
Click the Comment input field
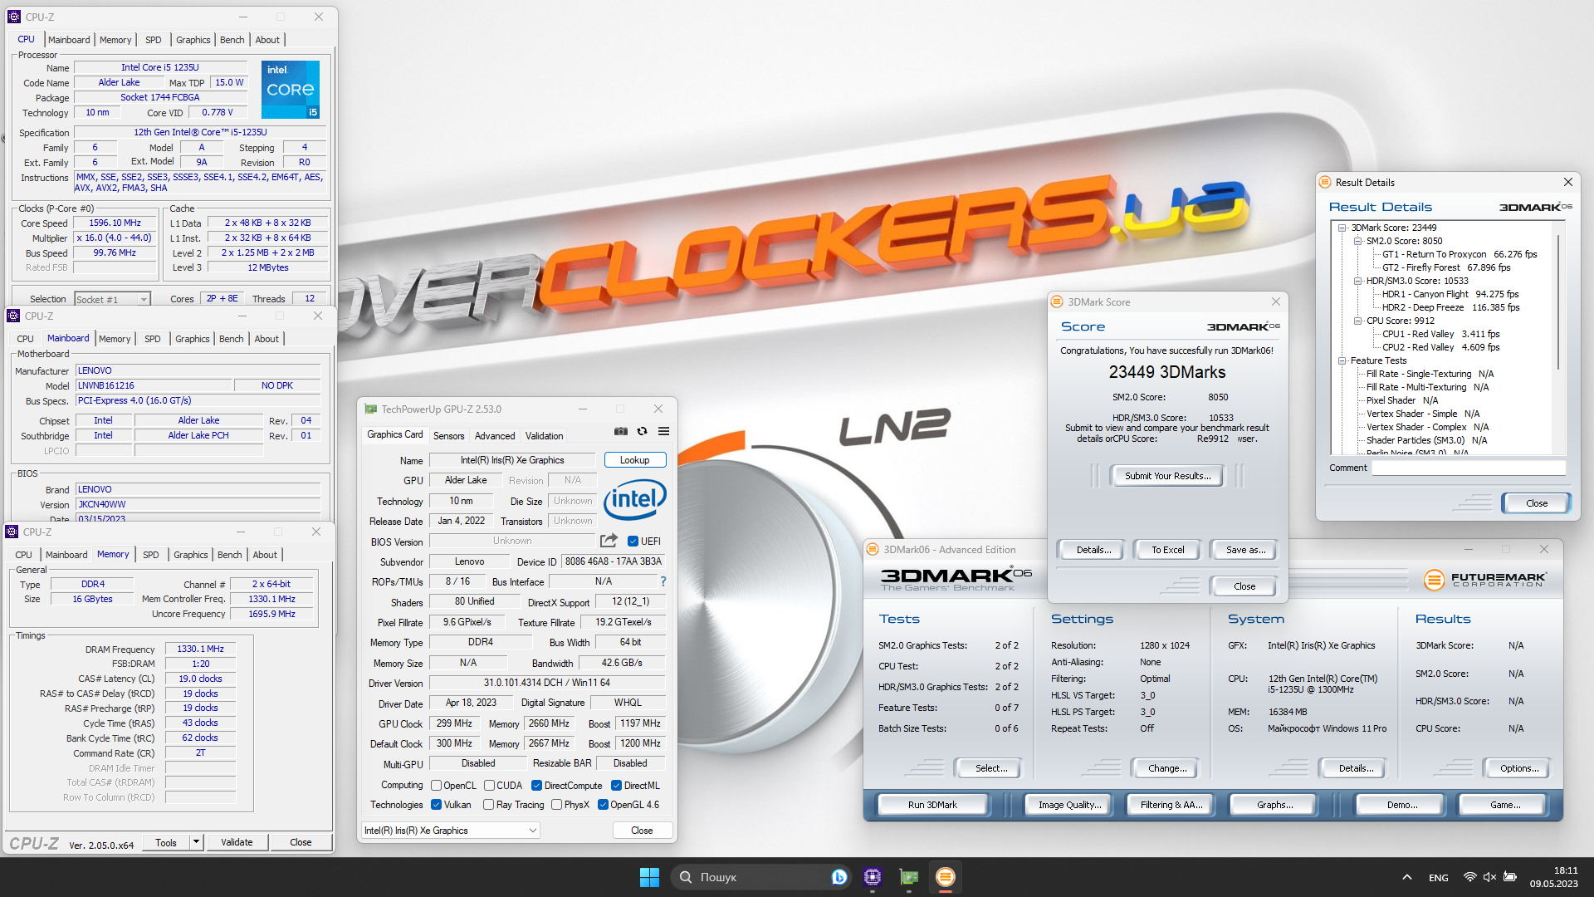(x=1469, y=468)
